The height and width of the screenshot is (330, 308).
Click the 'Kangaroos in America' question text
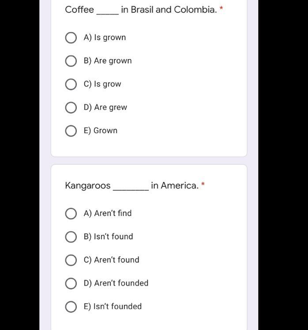[x=132, y=185]
